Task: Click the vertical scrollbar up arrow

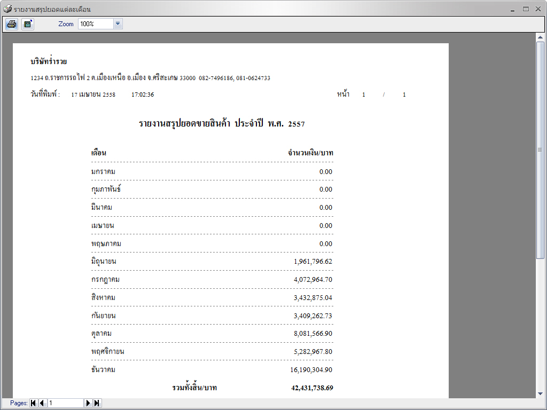Action: (541, 37)
